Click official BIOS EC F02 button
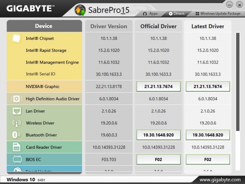This screenshot has width=245, height=184. 159,159
